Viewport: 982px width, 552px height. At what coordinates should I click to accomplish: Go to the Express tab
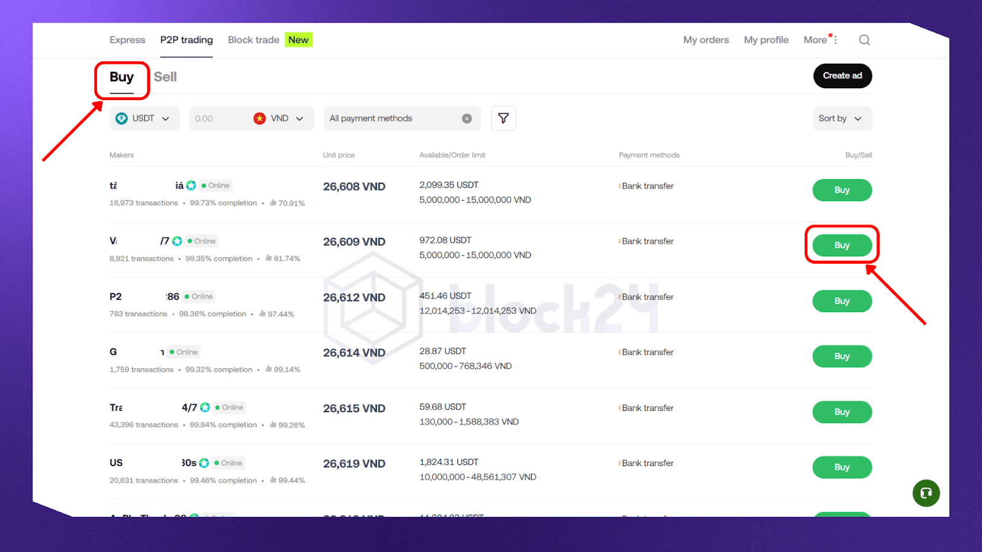[127, 40]
